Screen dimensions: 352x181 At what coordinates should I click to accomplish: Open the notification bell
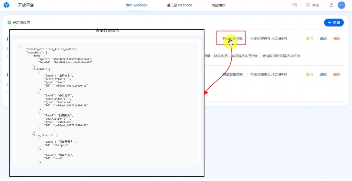[331, 5]
